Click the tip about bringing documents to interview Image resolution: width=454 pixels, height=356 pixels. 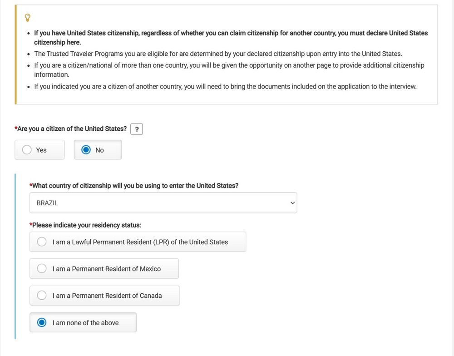point(225,86)
